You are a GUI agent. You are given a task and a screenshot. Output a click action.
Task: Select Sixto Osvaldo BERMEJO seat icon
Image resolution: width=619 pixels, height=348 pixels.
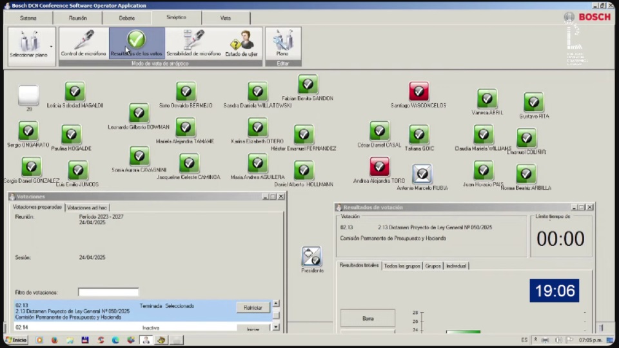coord(186,92)
